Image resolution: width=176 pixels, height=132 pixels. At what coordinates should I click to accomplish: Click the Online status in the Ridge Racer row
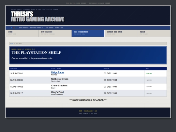pyautogui.click(x=149, y=74)
